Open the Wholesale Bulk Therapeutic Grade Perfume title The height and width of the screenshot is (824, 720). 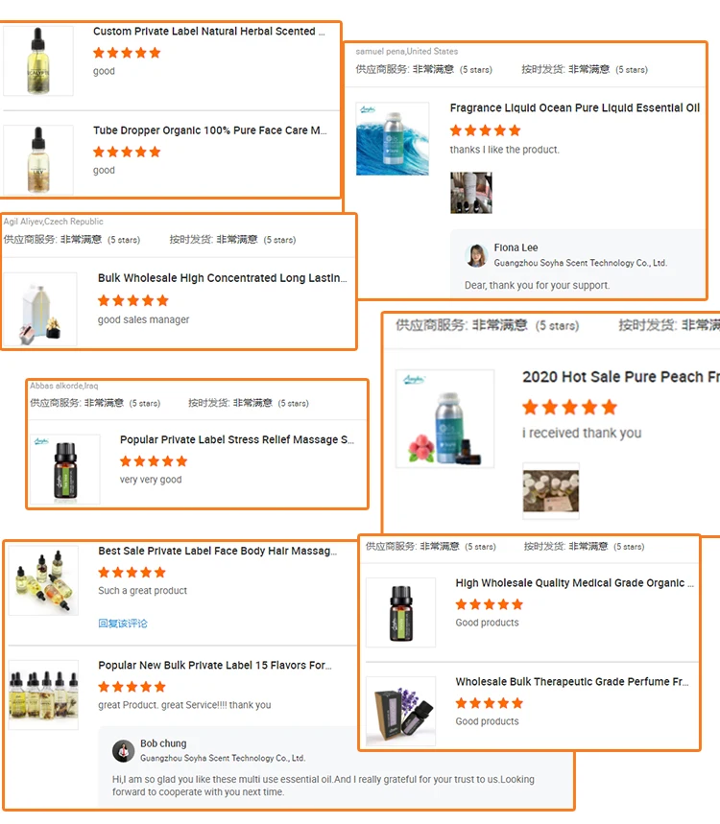click(572, 682)
